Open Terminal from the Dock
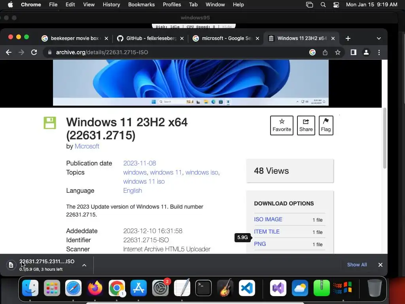The image size is (405, 304). pos(204,288)
